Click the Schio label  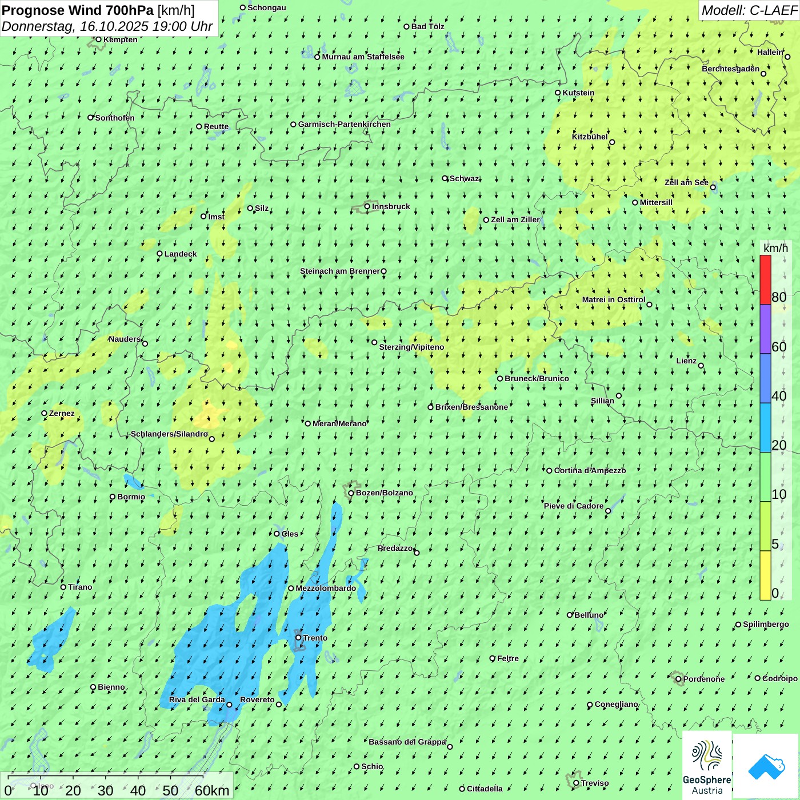point(372,766)
